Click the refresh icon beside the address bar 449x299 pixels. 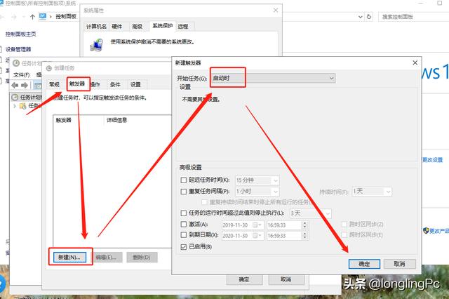[x=369, y=17]
